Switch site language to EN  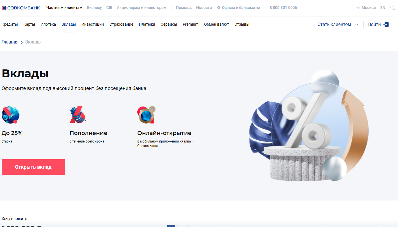click(383, 8)
